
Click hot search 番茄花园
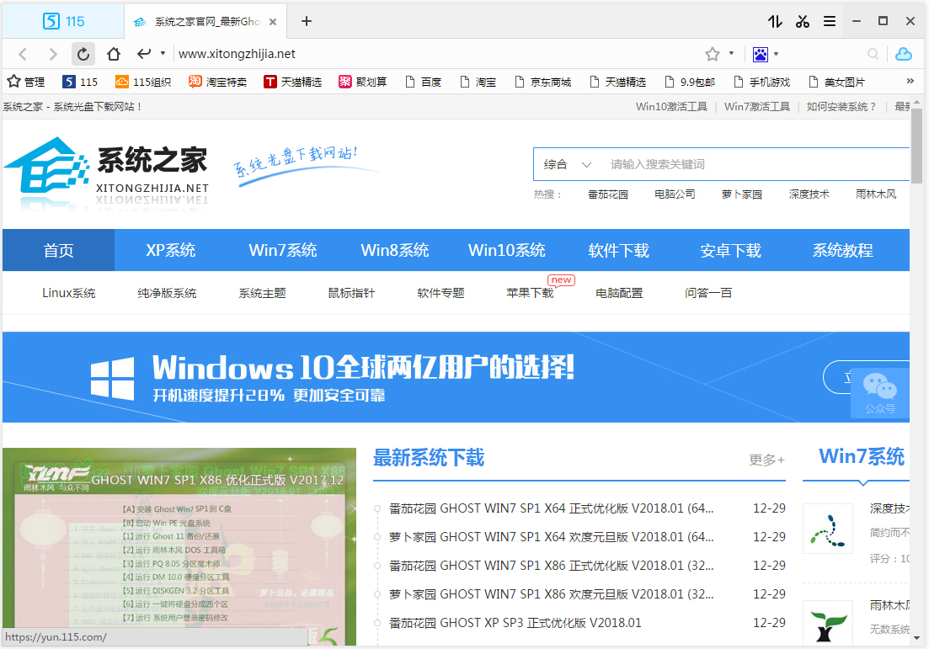click(x=608, y=194)
